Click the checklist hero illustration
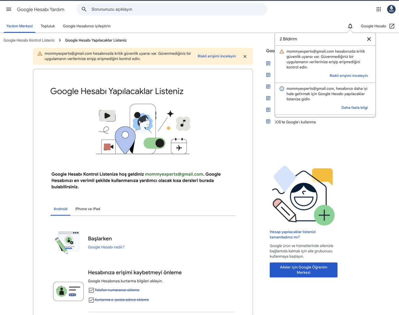399x315 pixels. click(x=143, y=129)
